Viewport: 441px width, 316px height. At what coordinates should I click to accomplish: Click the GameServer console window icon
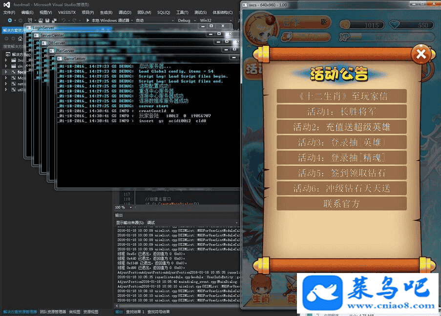pyautogui.click(x=60, y=59)
